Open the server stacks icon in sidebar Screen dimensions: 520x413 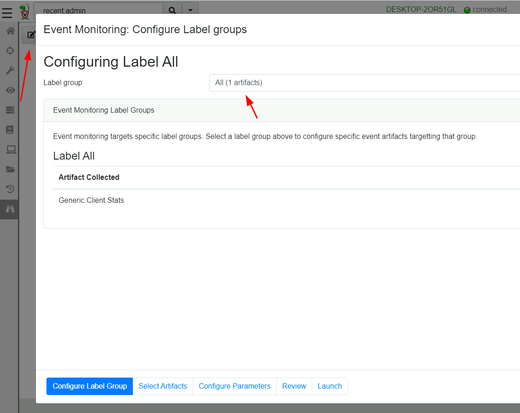tap(10, 109)
